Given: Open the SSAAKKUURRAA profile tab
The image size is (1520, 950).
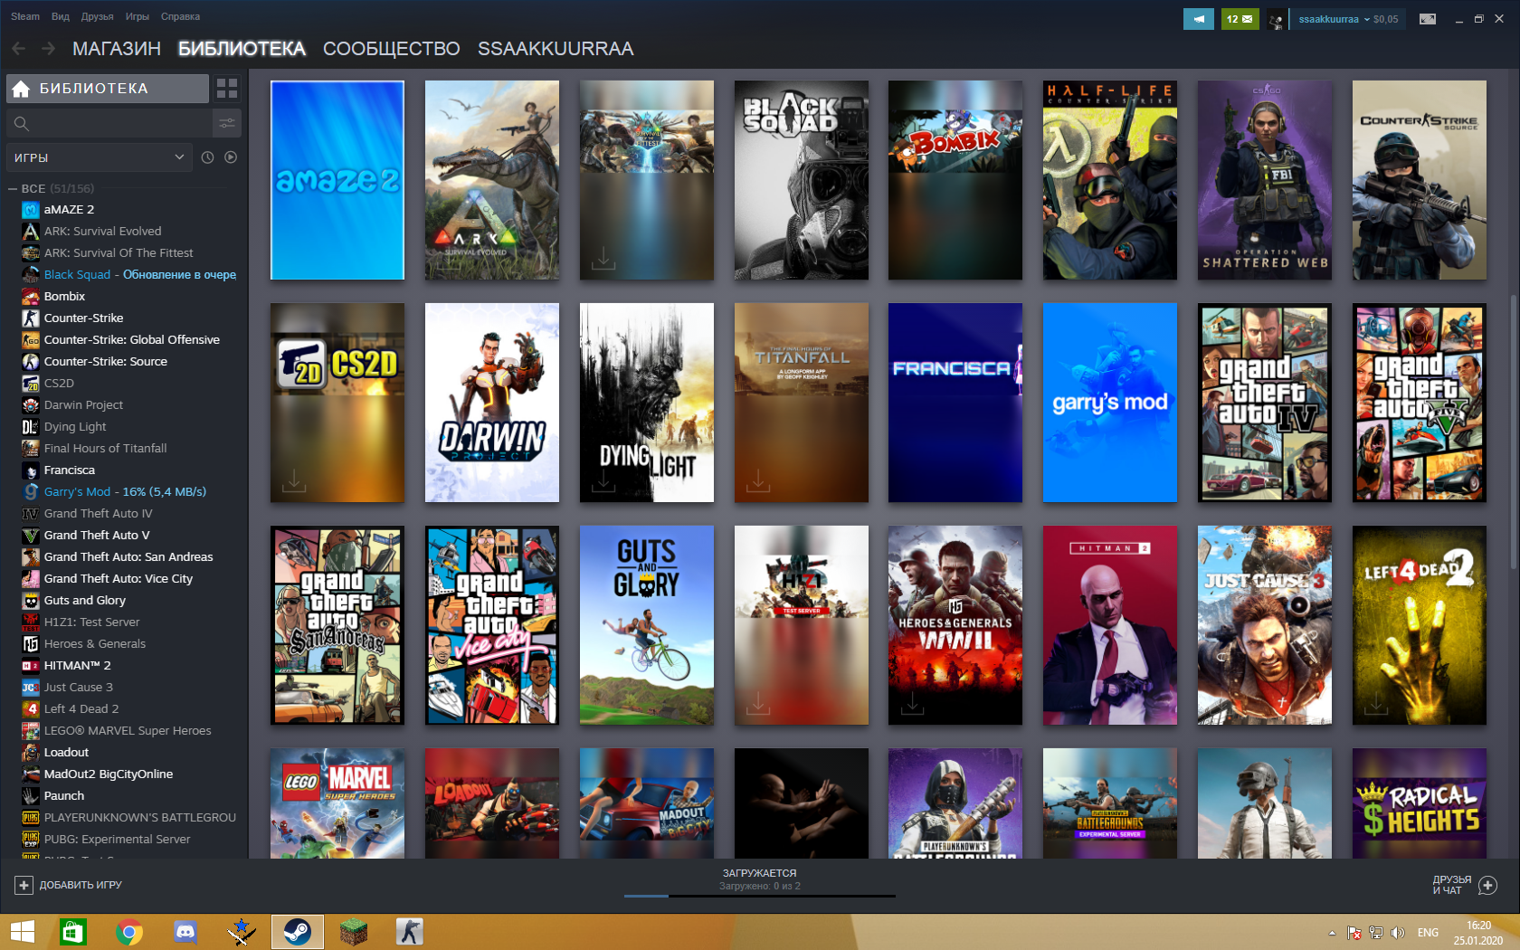Looking at the screenshot, I should pyautogui.click(x=556, y=49).
